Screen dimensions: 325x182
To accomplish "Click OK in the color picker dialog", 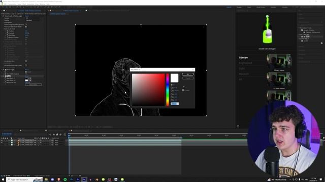I will [188, 74].
